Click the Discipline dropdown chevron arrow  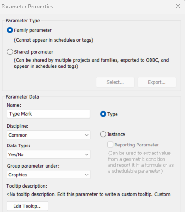point(87,135)
